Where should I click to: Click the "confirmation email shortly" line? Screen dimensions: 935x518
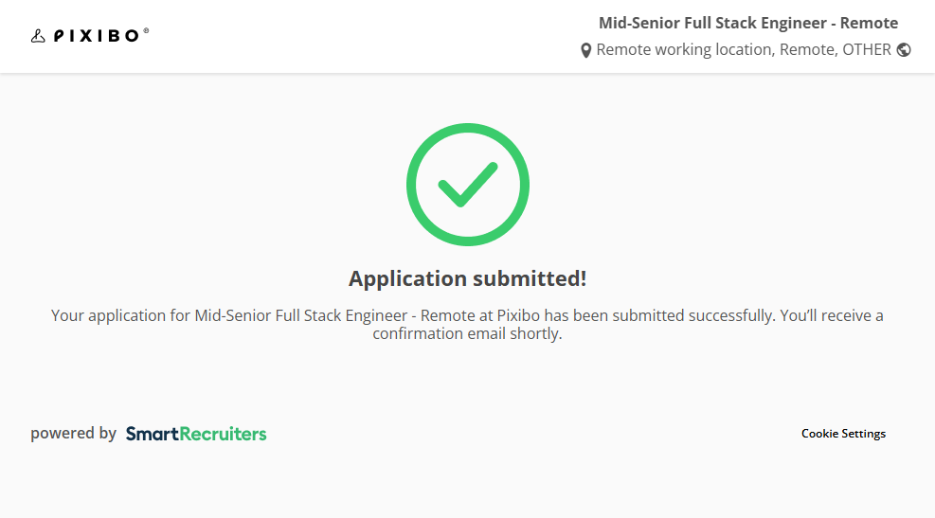pyautogui.click(x=467, y=334)
